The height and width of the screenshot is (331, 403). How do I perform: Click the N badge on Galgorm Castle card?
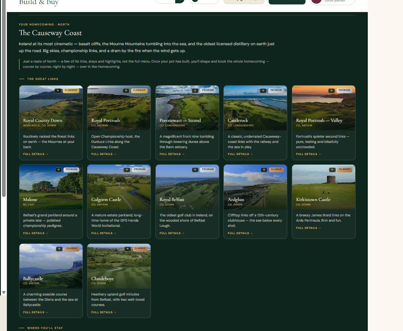coord(127,170)
